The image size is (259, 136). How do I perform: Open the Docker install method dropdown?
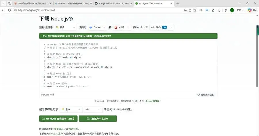tap(98, 27)
